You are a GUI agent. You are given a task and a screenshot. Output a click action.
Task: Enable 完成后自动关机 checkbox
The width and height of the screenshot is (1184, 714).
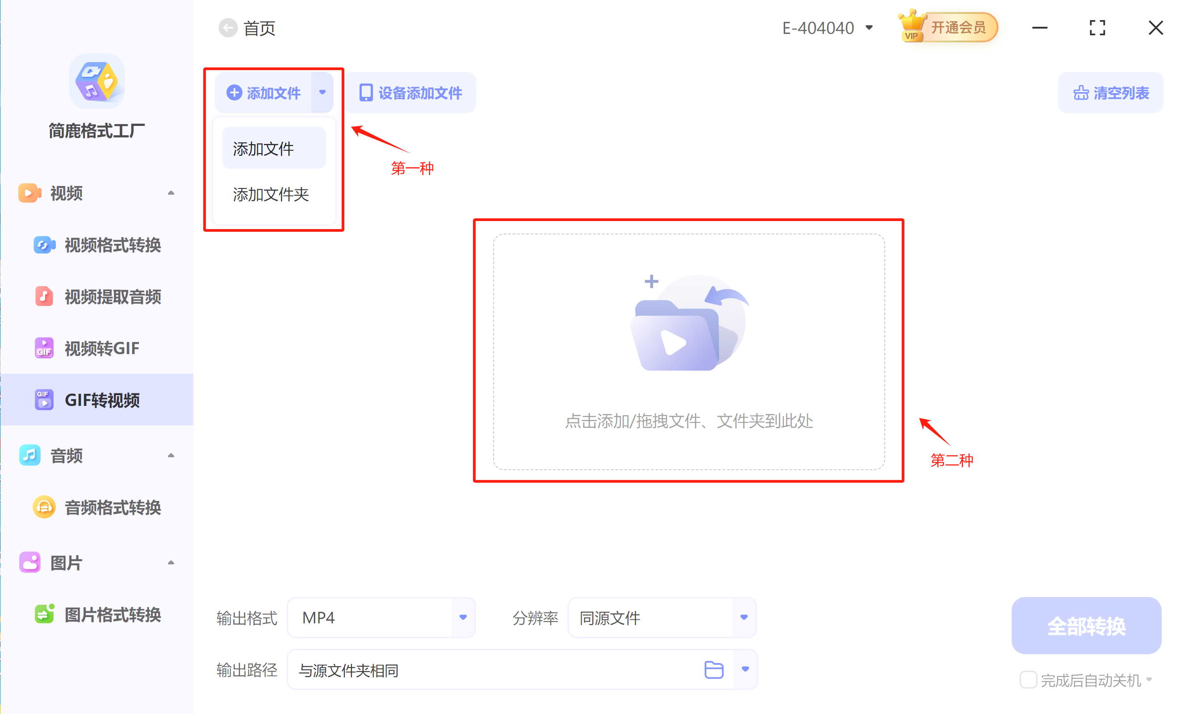coord(1028,680)
